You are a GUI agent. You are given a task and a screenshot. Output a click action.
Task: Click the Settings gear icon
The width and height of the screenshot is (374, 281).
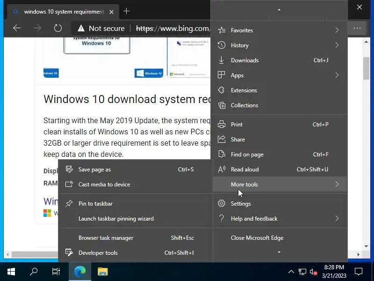(222, 203)
